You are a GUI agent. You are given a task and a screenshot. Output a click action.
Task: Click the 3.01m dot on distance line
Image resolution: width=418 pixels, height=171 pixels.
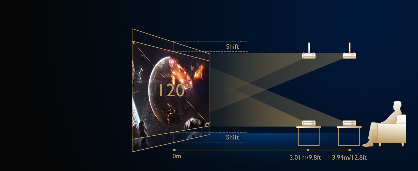tap(308, 150)
